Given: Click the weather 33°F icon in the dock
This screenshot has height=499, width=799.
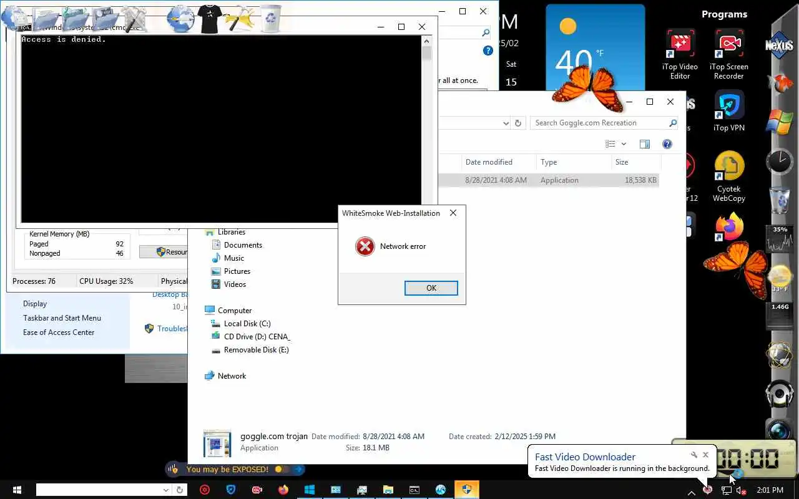Looking at the screenshot, I should coord(780,279).
